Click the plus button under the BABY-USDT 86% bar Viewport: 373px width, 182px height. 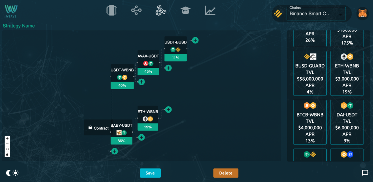click(x=115, y=151)
